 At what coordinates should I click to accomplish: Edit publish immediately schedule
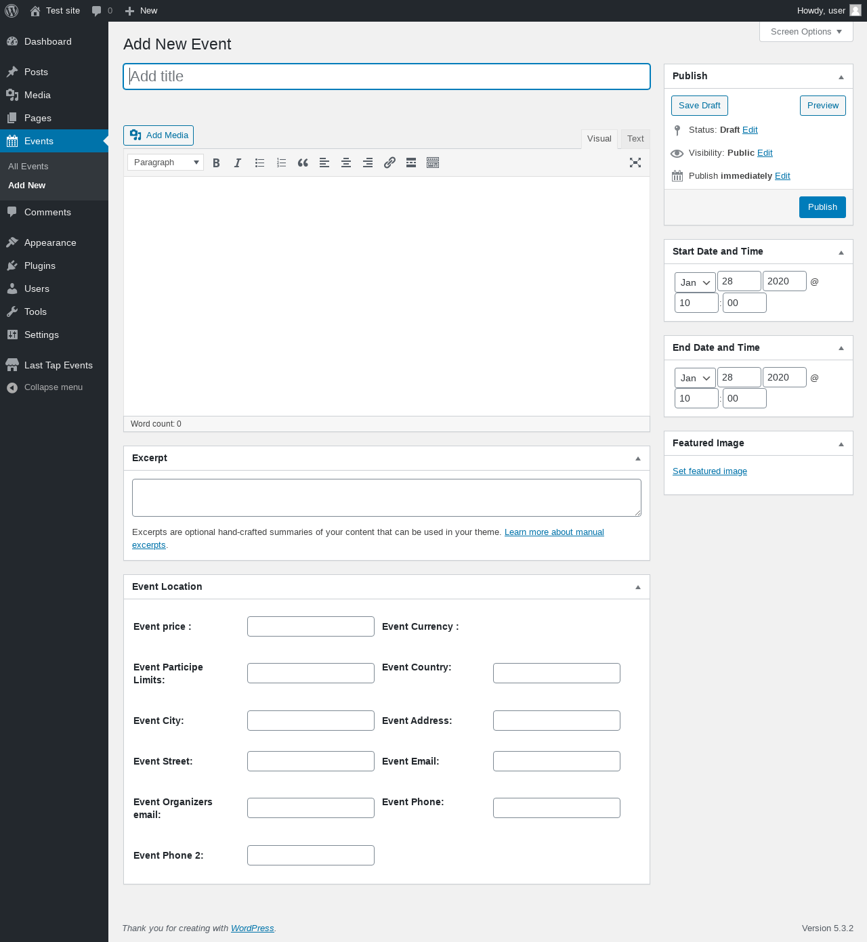(782, 176)
